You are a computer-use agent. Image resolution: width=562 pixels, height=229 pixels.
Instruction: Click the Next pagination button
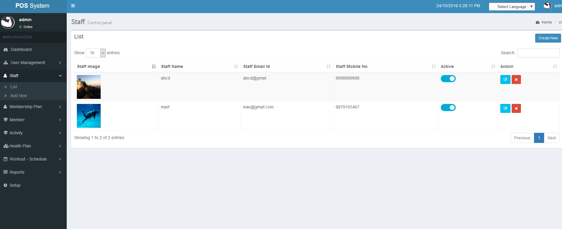pyautogui.click(x=552, y=138)
